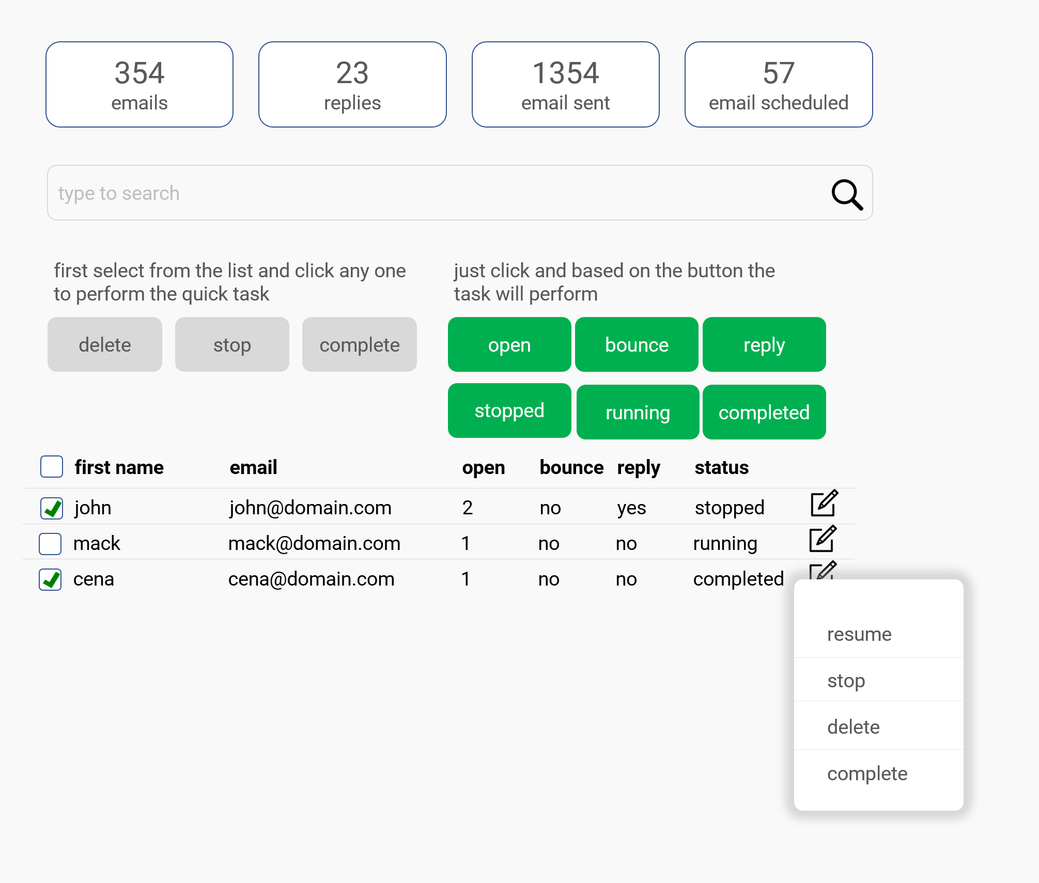Image resolution: width=1039 pixels, height=883 pixels.
Task: Uncheck the checkbox for cena
Action: (x=50, y=579)
